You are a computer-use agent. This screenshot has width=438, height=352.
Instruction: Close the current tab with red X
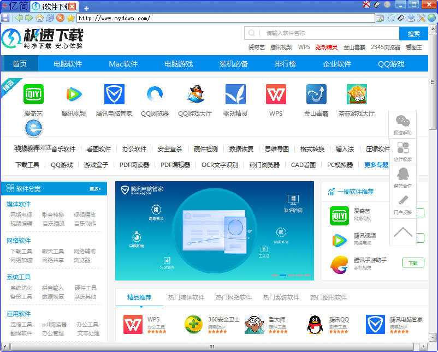pyautogui.click(x=72, y=7)
